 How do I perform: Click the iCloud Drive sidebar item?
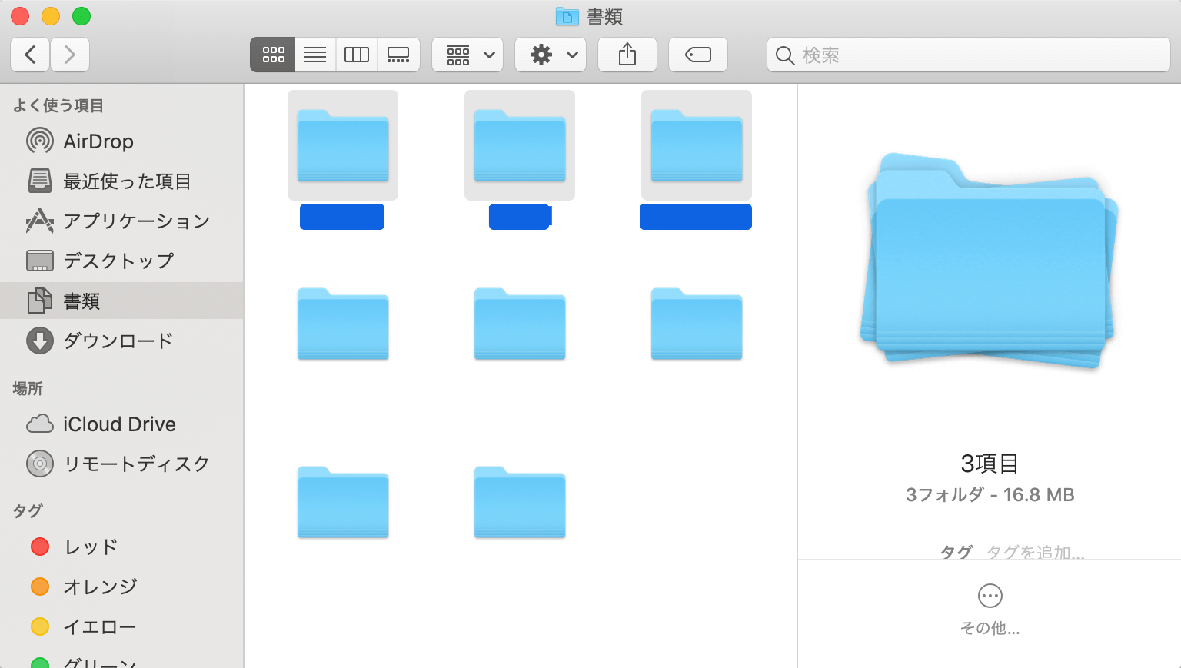[119, 424]
